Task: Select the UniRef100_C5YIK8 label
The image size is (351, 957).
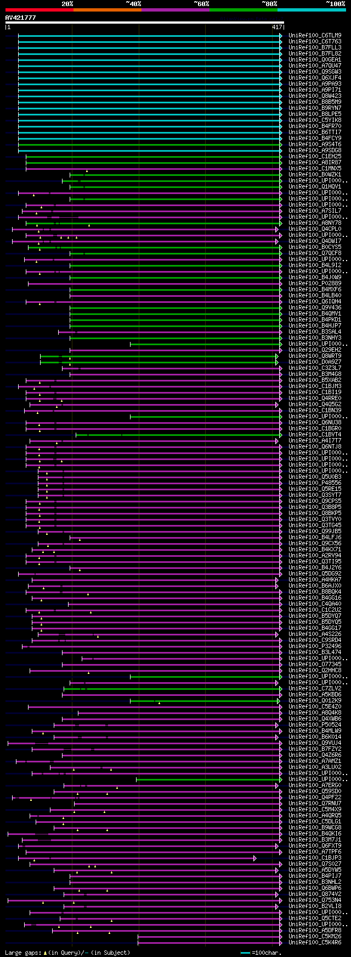Action: click(315, 120)
